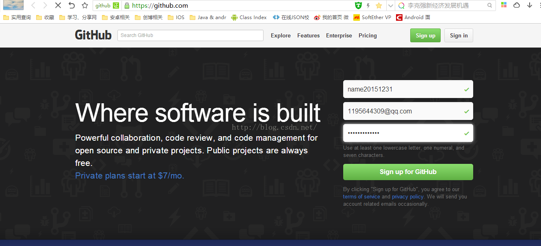Open the 学习、分享网 bookmark folder
Viewport: 541px width, 246px height.
point(78,17)
